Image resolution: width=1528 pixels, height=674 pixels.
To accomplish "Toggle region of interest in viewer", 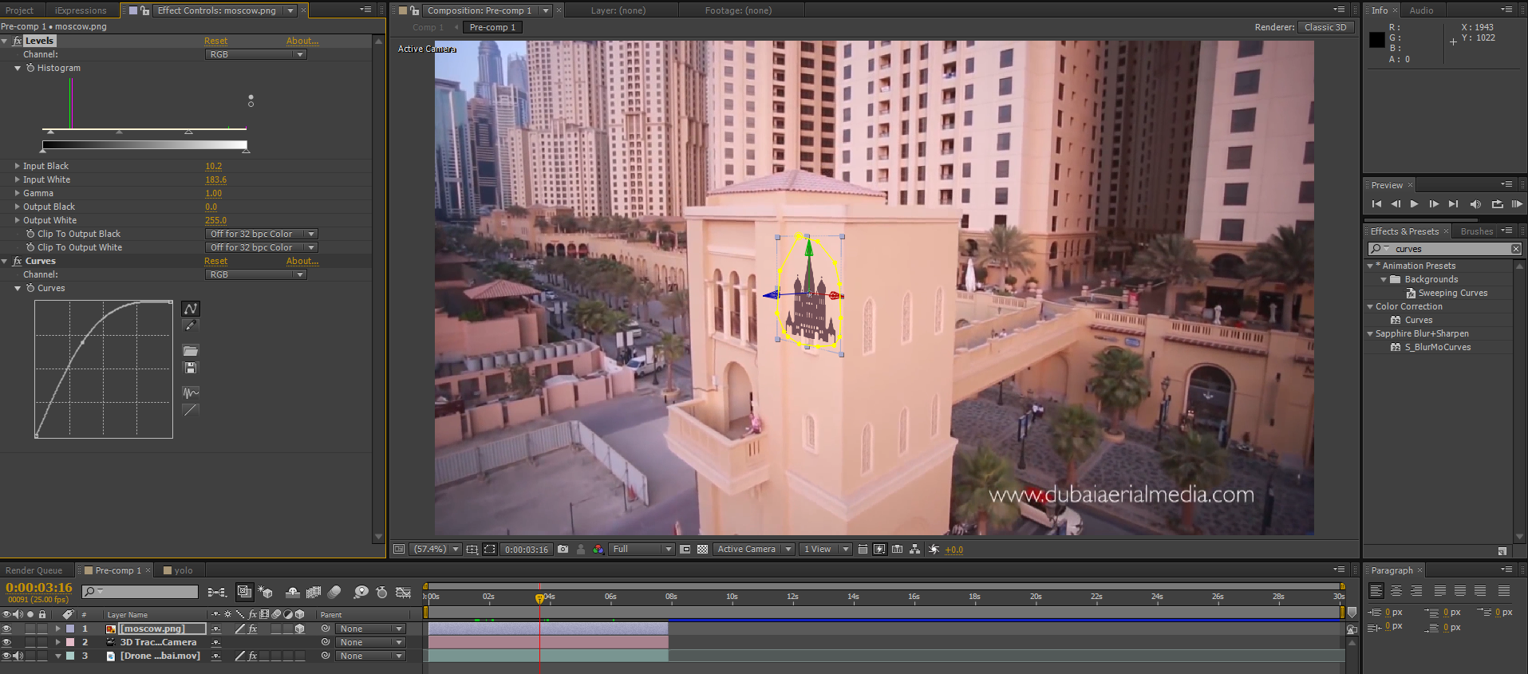I will click(x=685, y=549).
